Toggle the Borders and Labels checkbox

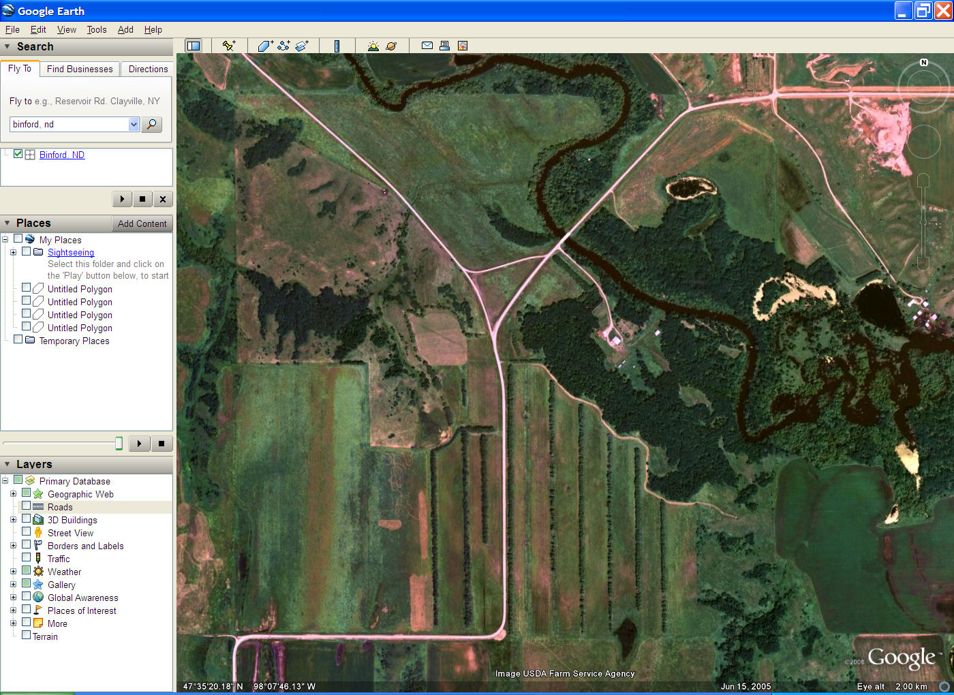(x=26, y=544)
